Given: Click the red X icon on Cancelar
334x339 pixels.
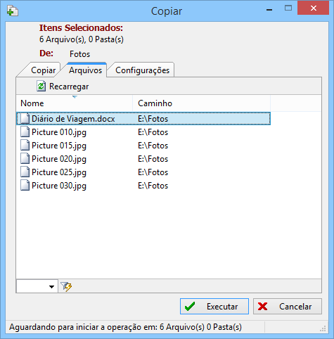Looking at the screenshot, I should point(262,306).
